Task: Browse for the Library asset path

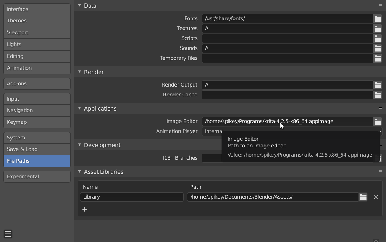Action: [363, 197]
